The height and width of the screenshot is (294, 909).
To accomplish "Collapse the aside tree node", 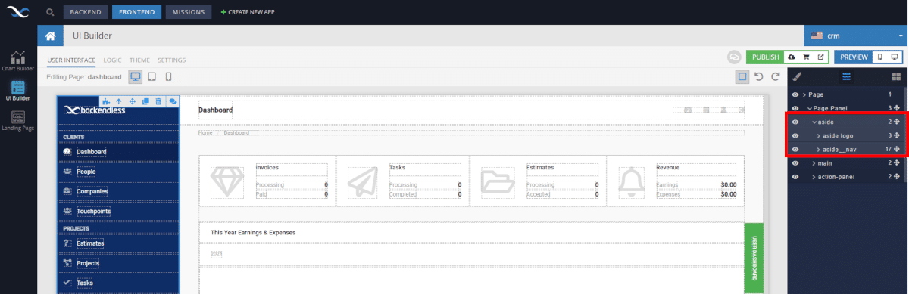I will click(x=814, y=122).
